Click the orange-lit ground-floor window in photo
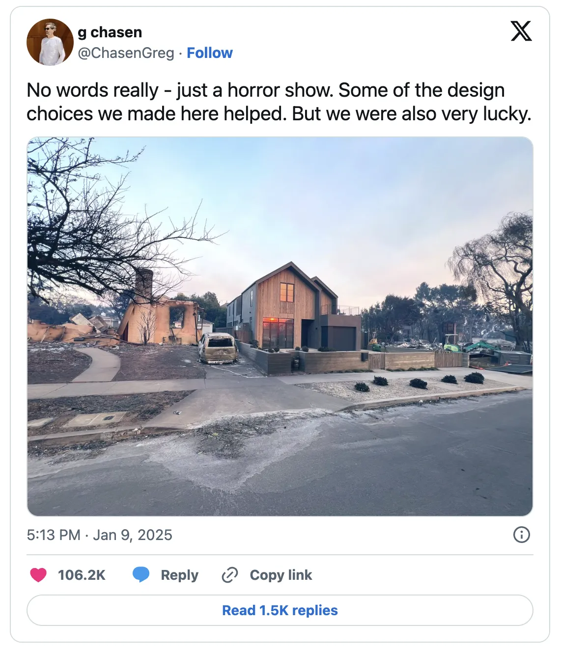 click(x=278, y=332)
